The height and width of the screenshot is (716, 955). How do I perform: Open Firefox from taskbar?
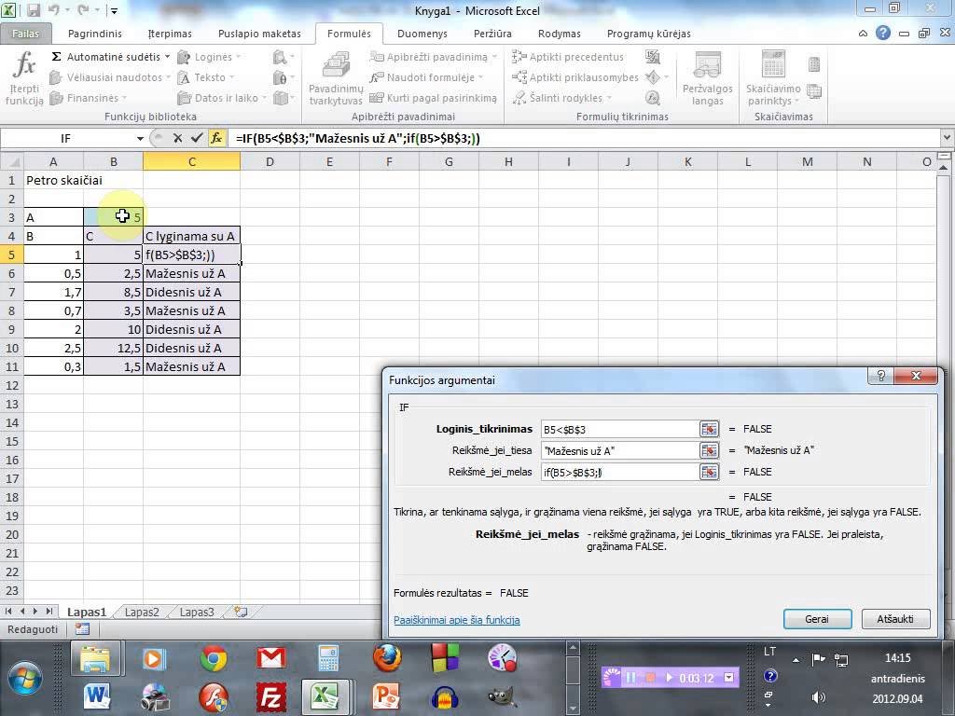(x=387, y=659)
